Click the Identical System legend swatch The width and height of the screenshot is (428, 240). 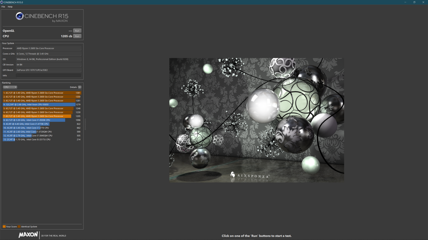(x=19, y=227)
